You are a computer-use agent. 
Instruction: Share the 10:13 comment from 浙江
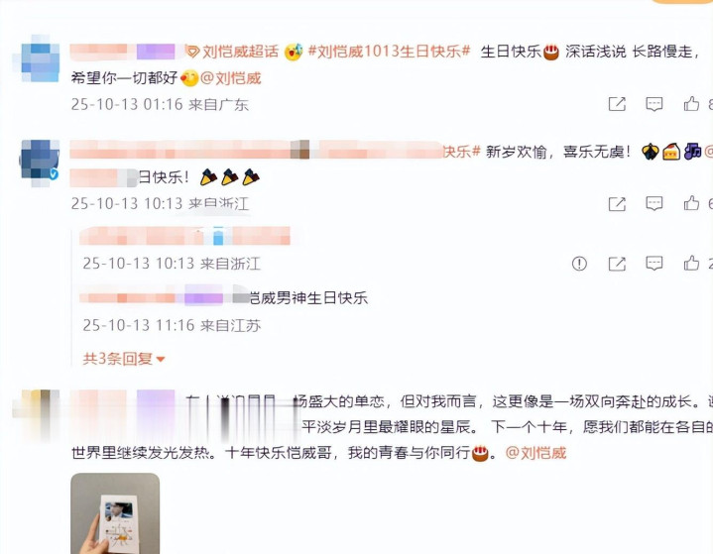[617, 203]
